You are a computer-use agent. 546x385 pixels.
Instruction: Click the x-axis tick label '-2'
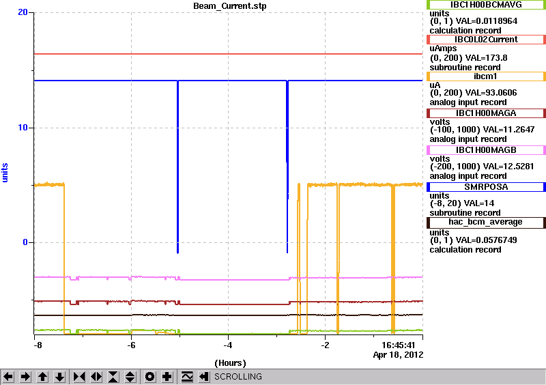tap(325, 345)
